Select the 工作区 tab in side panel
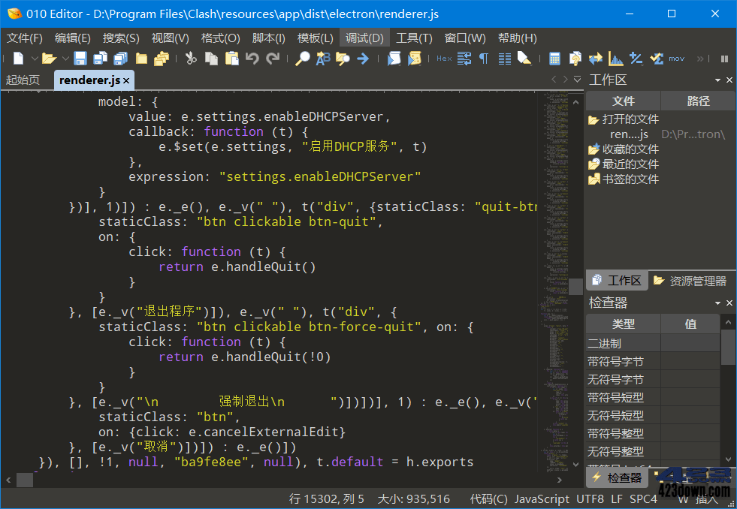This screenshot has width=737, height=509. 616,280
